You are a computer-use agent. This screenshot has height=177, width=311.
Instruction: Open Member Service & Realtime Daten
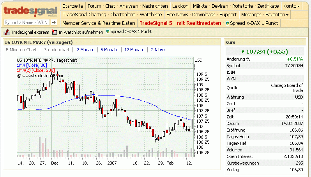[x=99, y=23]
